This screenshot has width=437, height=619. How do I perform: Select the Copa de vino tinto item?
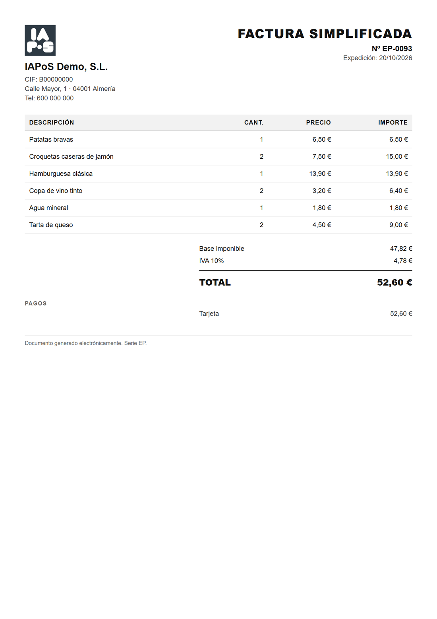click(x=56, y=191)
